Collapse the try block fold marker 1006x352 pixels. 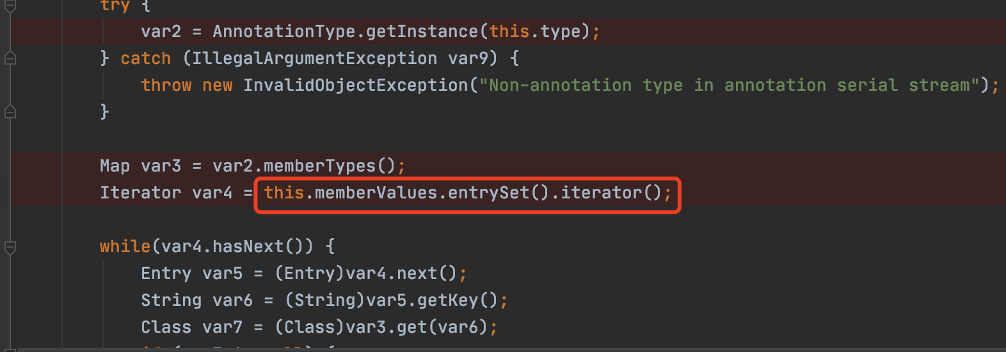10,6
